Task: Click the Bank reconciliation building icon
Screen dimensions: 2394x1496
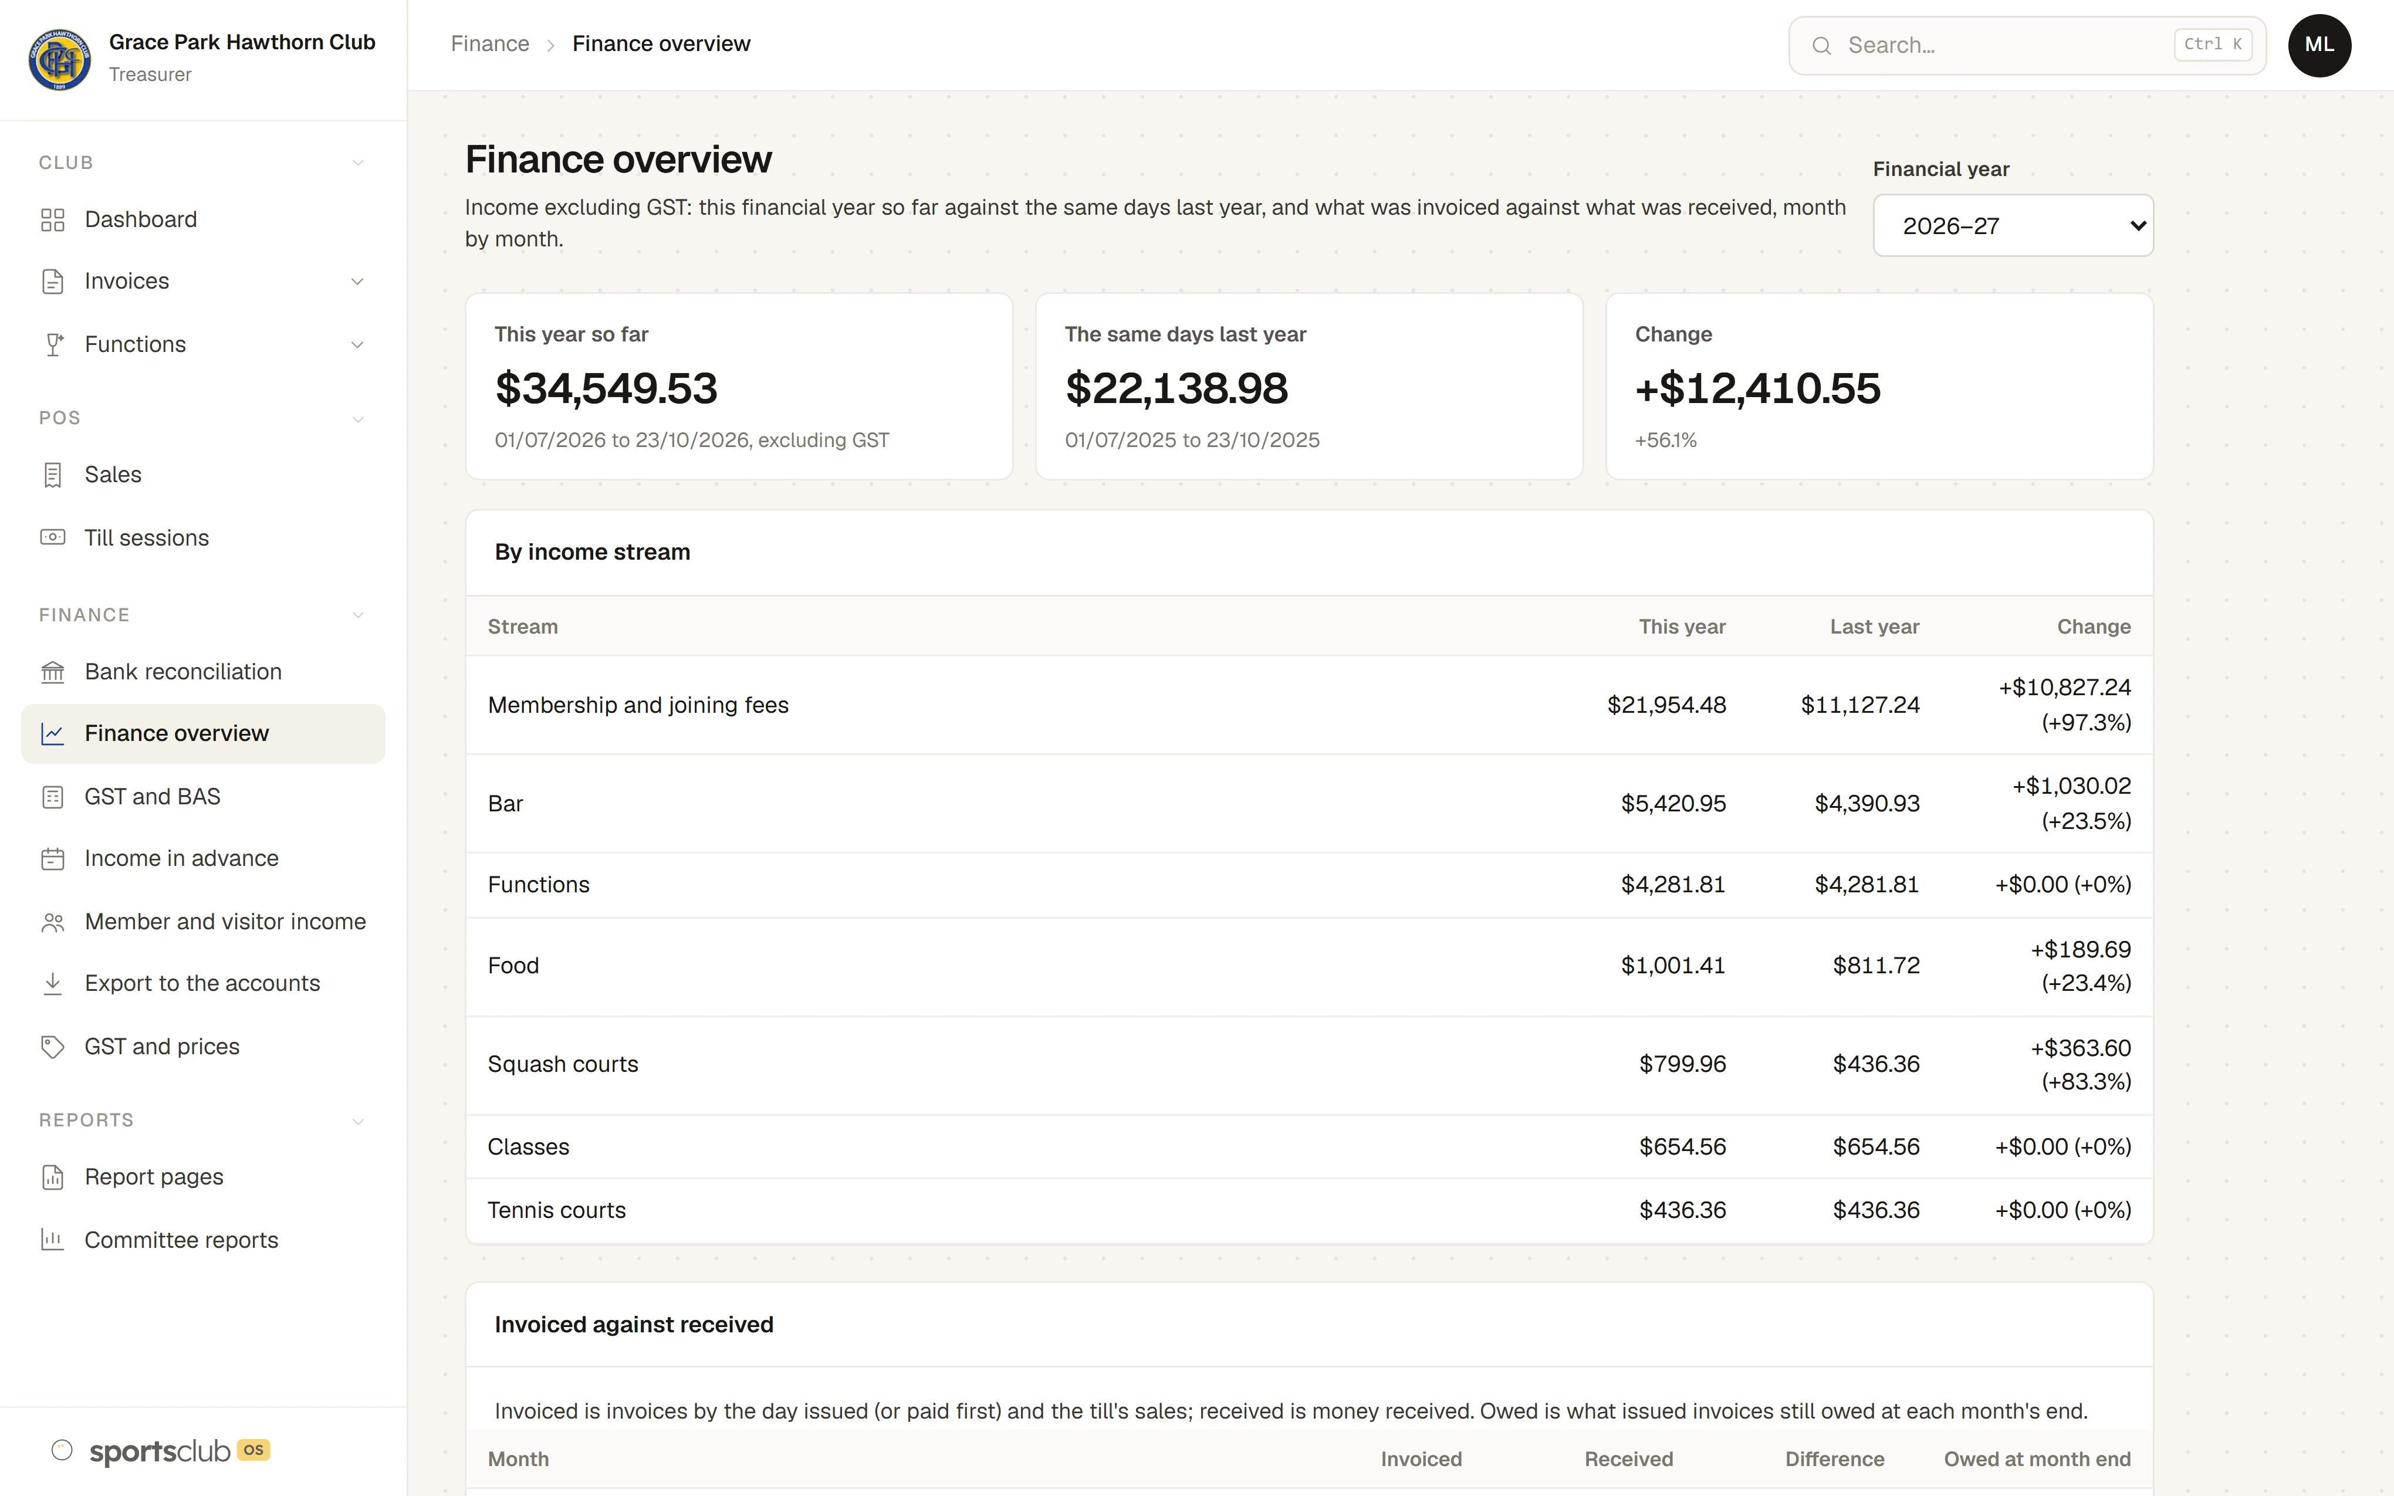Action: [x=52, y=672]
